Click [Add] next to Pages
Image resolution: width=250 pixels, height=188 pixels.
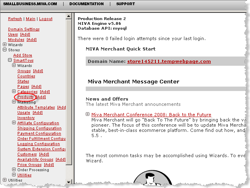pyautogui.click(x=36, y=87)
